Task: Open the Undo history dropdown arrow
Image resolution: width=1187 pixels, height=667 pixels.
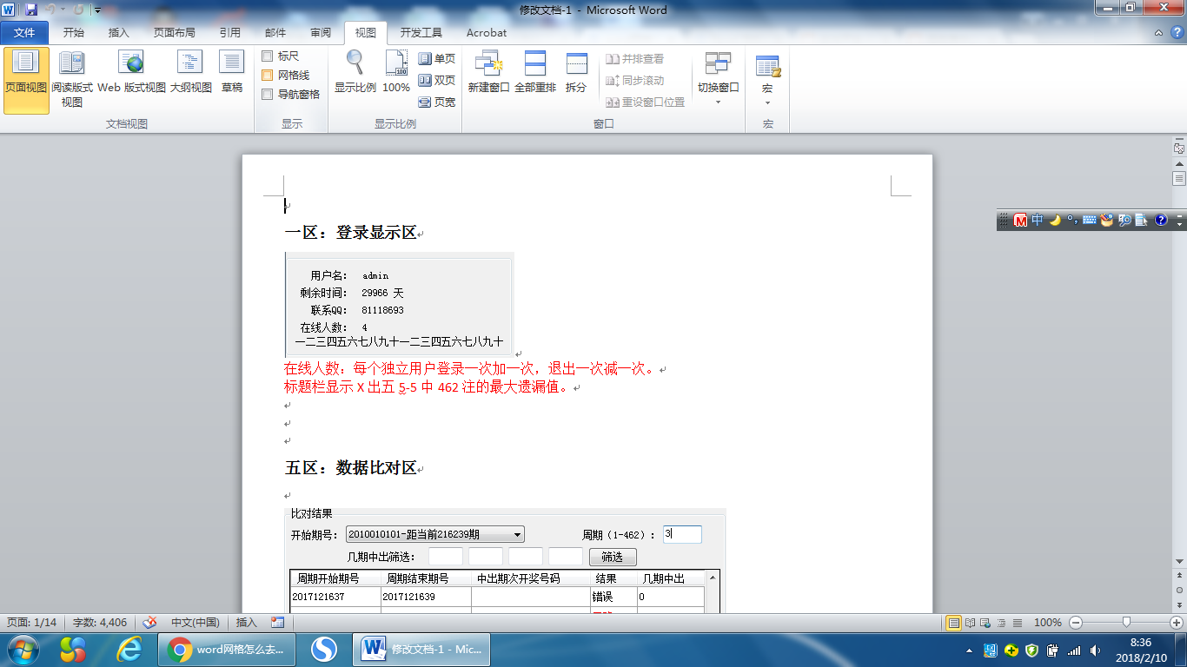Action: click(x=63, y=10)
